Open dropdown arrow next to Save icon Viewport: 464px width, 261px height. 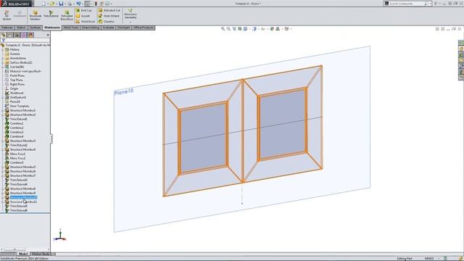(x=65, y=4)
